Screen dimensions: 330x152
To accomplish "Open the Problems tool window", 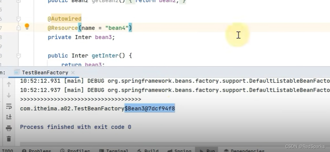I will tap(37, 151).
